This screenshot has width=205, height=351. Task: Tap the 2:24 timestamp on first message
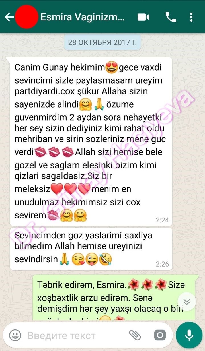162,220
